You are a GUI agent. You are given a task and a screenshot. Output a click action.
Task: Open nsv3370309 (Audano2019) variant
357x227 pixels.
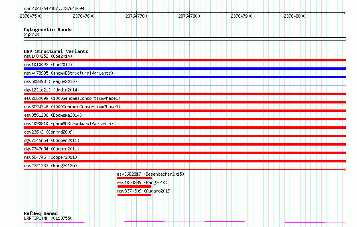[145, 191]
